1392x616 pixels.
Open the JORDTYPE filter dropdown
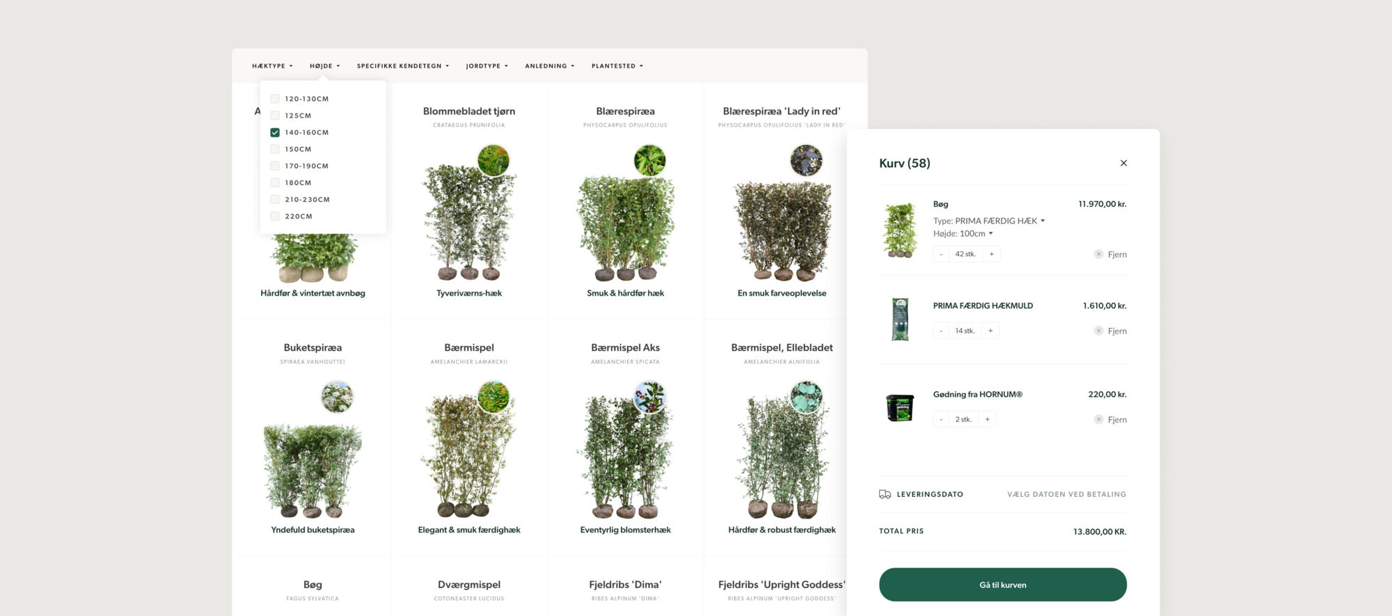pyautogui.click(x=487, y=66)
